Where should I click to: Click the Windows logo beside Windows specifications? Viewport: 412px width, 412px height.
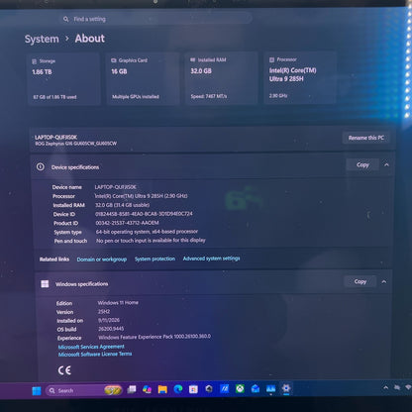point(45,284)
